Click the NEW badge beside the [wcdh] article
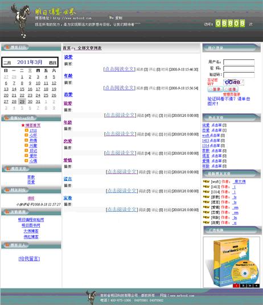This screenshot has height=305, width=263. pos(206,182)
